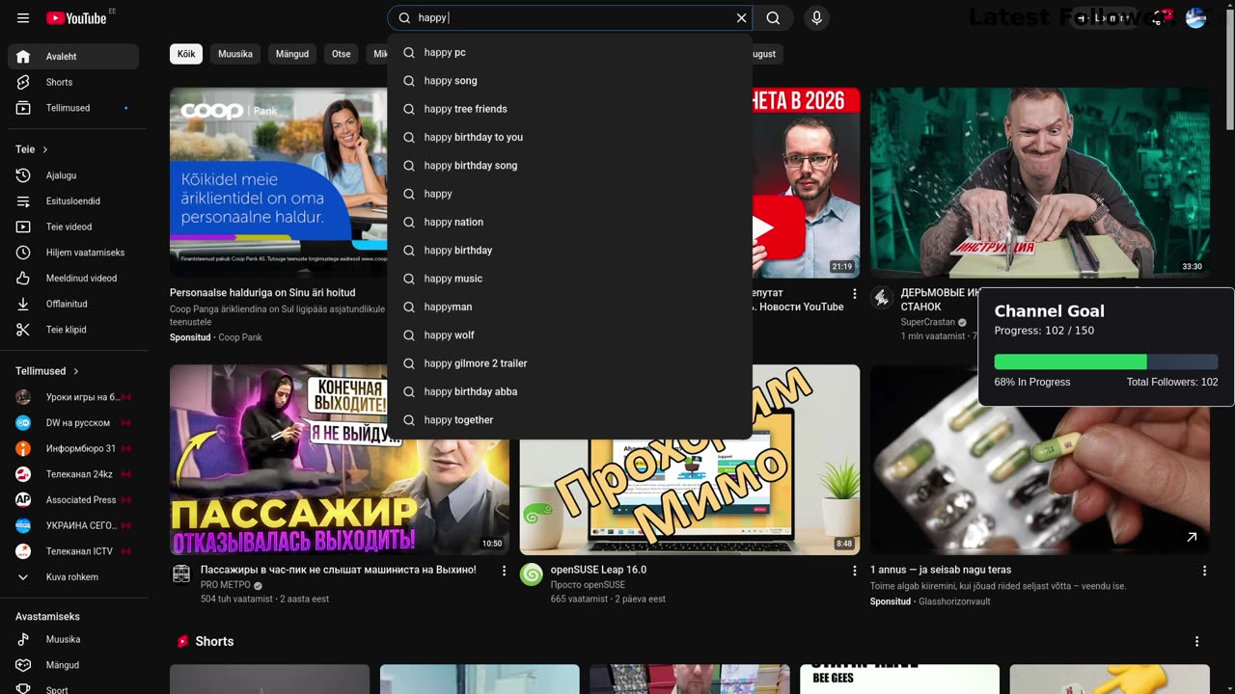Open Sport under Avastamiseks
1235x694 pixels.
pos(73,689)
